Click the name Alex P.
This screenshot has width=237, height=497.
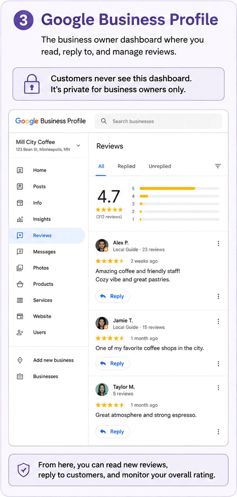pos(121,243)
